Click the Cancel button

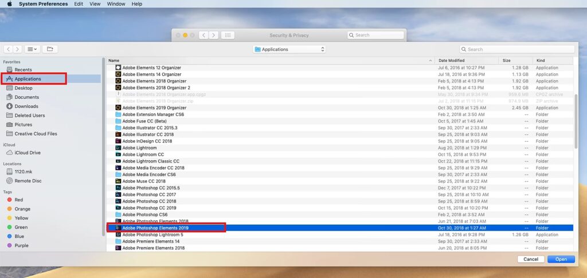tap(530, 259)
